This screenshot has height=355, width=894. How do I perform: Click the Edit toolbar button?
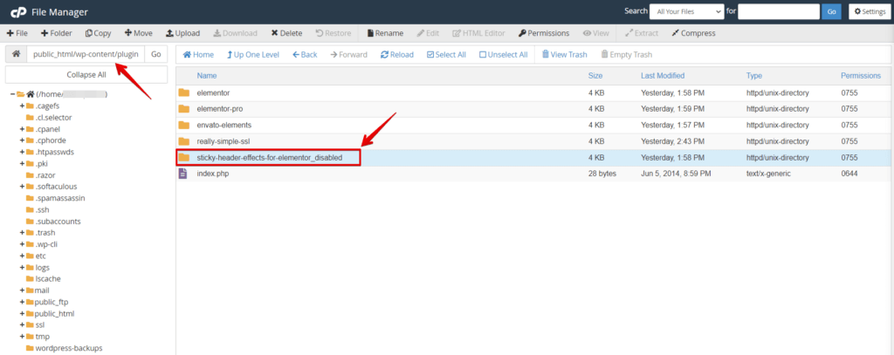(428, 33)
